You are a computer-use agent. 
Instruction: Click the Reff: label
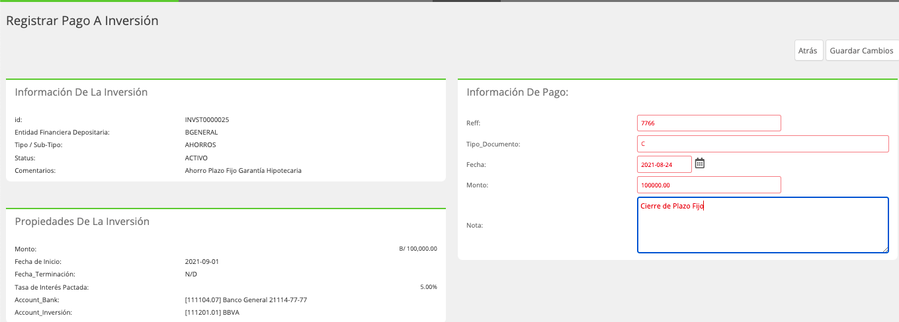(474, 123)
